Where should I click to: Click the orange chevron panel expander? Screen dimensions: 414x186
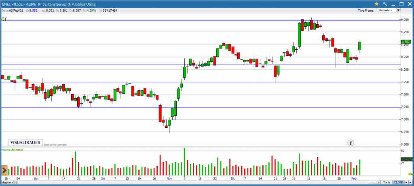[4, 170]
